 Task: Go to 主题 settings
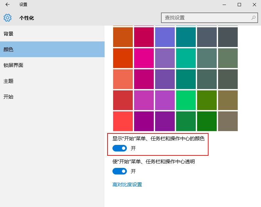pos(9,81)
